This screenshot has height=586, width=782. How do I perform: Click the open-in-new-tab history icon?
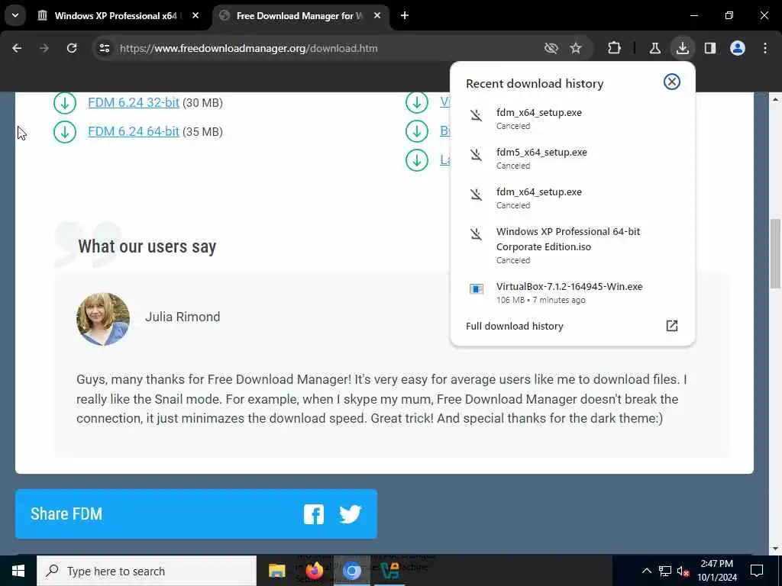[x=672, y=326]
